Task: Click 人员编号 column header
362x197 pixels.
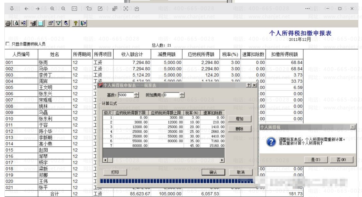Action: pos(21,54)
